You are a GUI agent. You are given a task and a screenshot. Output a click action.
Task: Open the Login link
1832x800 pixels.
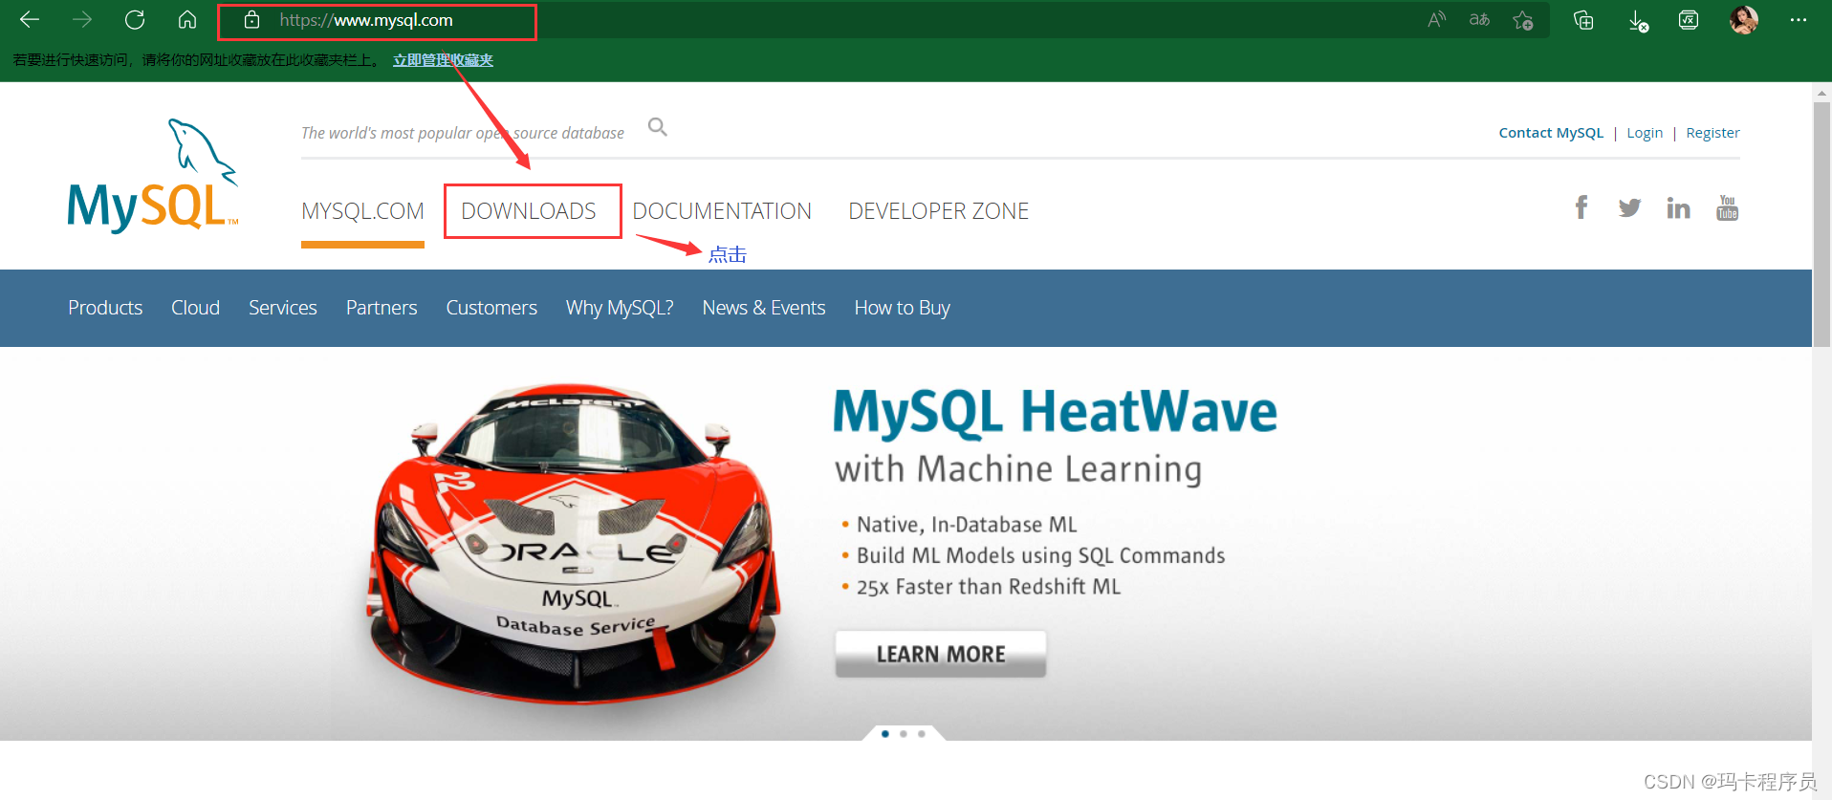click(1645, 133)
